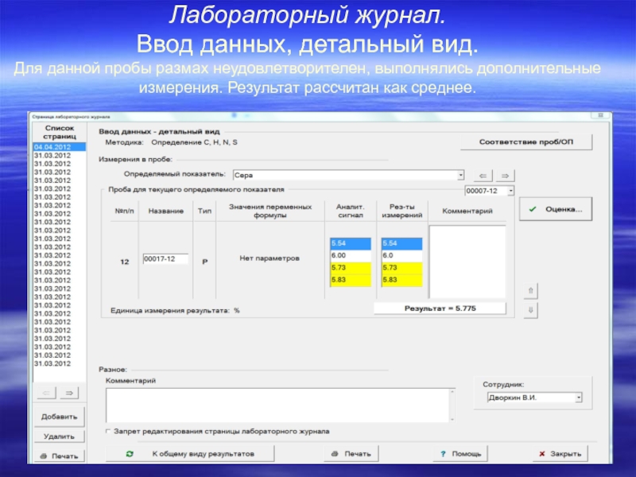636x477 pixels.
Task: Expand the 00007-12 sample dropdown
Action: 510,191
